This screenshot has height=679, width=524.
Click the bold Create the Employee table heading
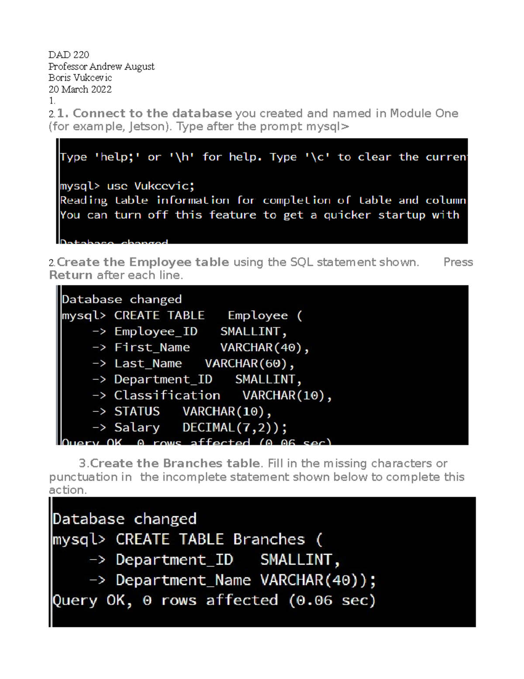tap(143, 262)
